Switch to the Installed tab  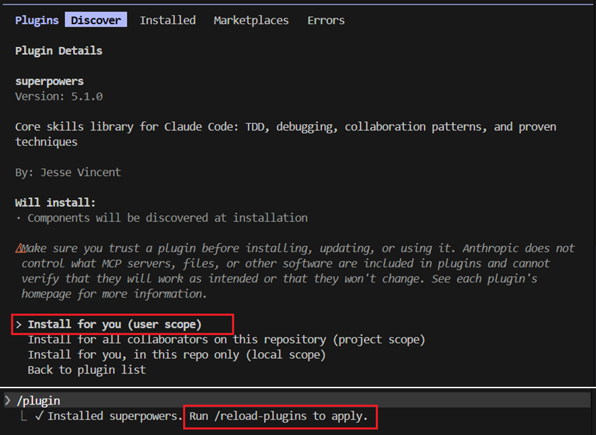click(x=168, y=20)
